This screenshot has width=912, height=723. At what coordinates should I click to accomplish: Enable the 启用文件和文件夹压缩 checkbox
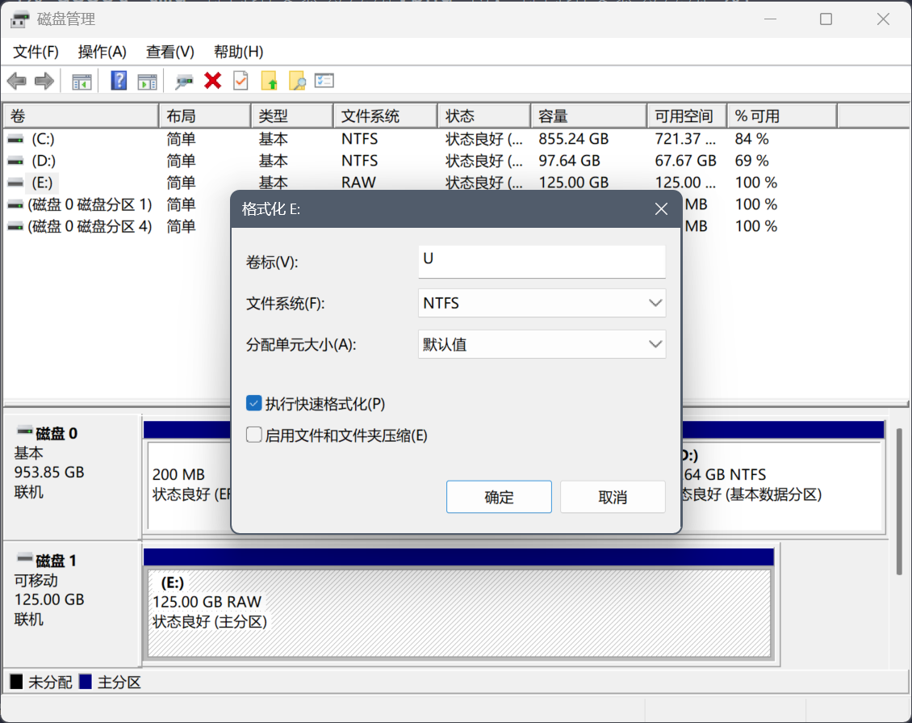[x=254, y=435]
